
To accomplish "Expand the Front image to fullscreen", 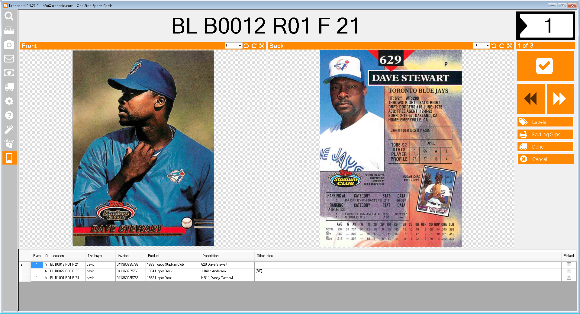I will click(262, 46).
